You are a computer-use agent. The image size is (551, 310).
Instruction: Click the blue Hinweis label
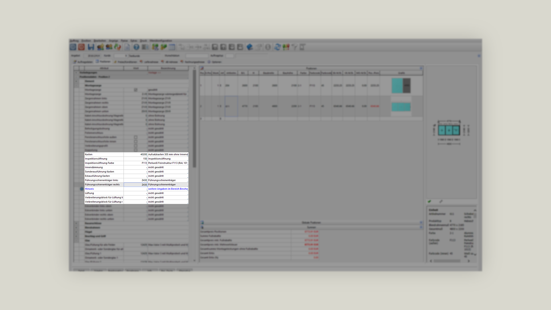coord(89,189)
